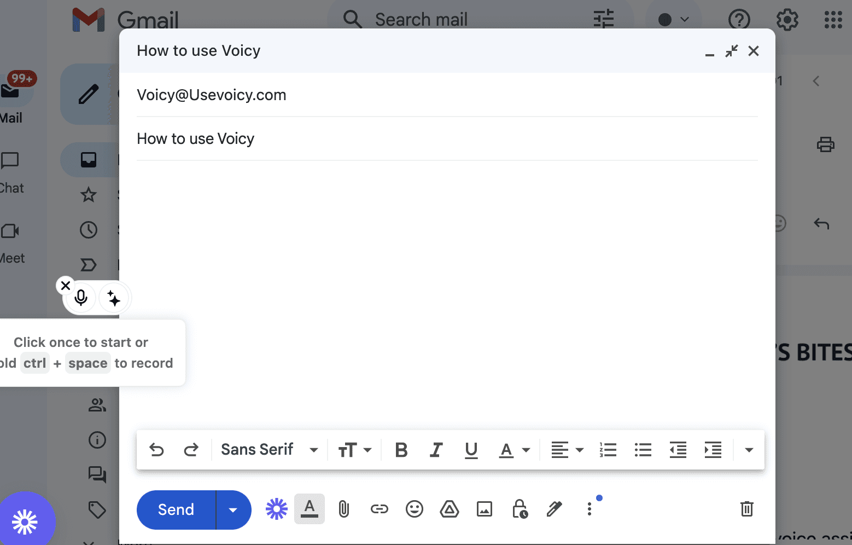The height and width of the screenshot is (545, 852).
Task: Insert a photo into the message
Action: click(x=485, y=509)
